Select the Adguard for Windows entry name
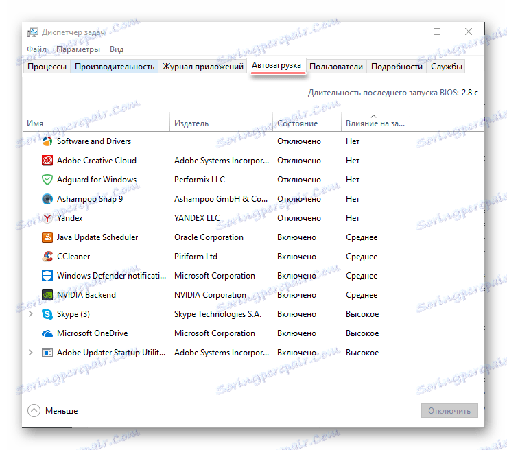This screenshot has height=450, width=507. (97, 180)
